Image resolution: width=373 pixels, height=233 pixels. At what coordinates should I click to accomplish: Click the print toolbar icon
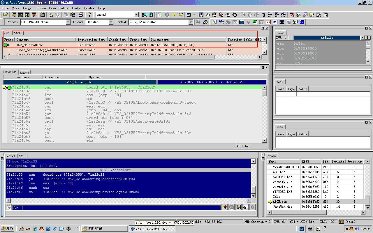[81, 15]
